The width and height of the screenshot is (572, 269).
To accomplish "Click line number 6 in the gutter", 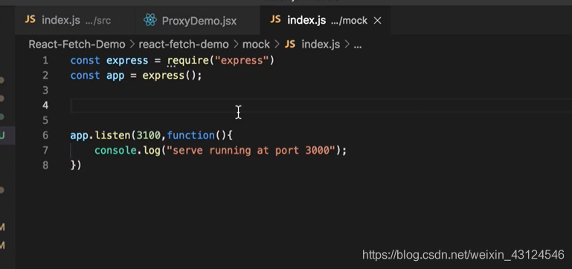I will click(45, 135).
